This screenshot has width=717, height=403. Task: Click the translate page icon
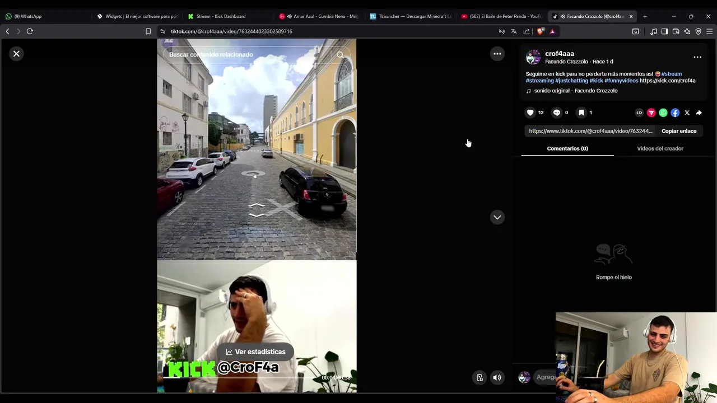[514, 31]
